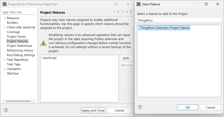Click the Eclipse icon in Properties title bar
This screenshot has width=224, height=117.
pyautogui.click(x=4, y=4)
